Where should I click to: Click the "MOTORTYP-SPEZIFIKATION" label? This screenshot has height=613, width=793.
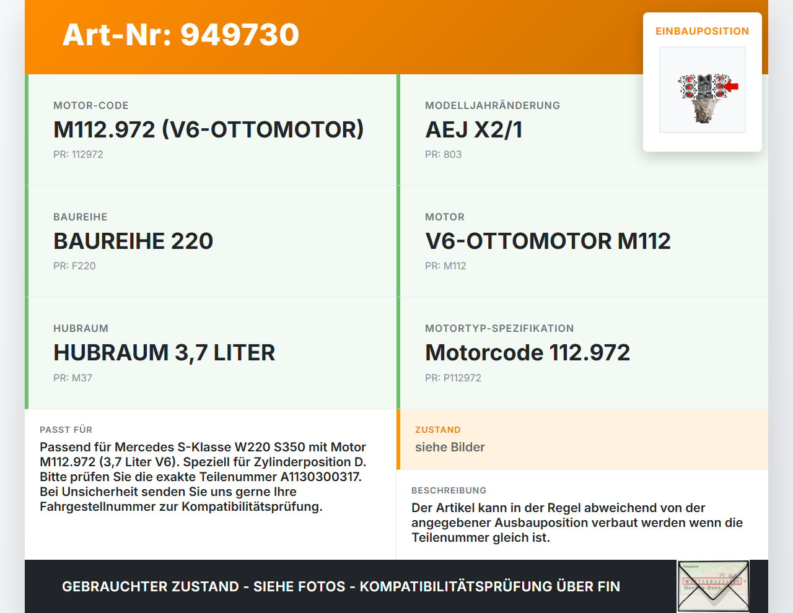pos(499,328)
